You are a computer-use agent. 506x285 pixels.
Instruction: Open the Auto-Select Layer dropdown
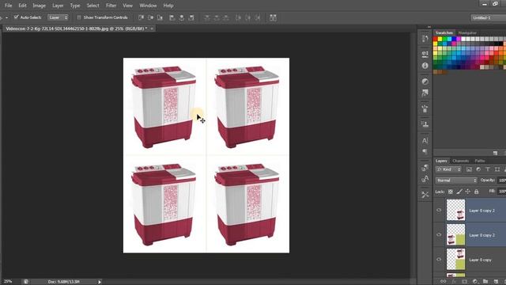pos(59,17)
